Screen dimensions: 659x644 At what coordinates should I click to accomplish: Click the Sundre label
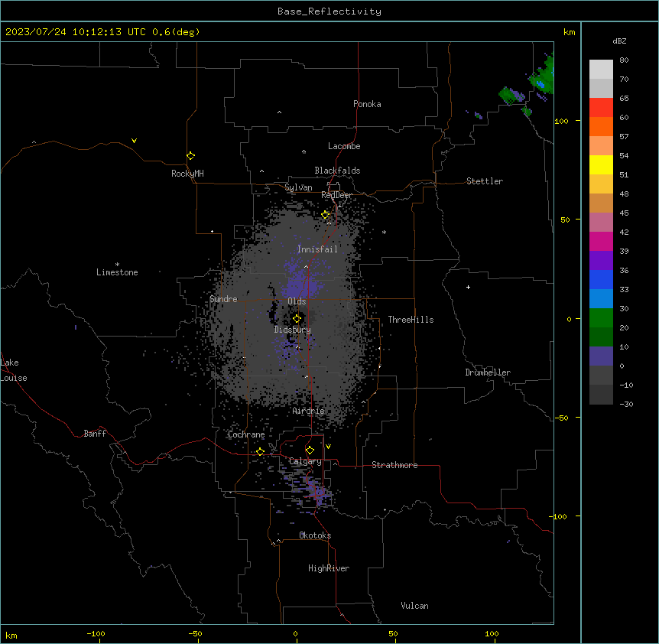(223, 299)
